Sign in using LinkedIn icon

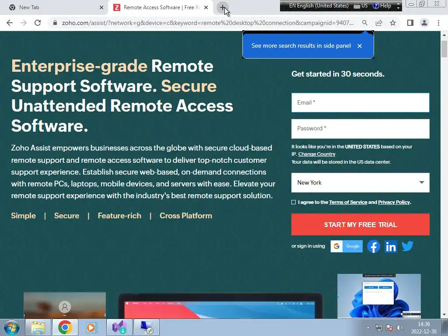[x=391, y=246]
